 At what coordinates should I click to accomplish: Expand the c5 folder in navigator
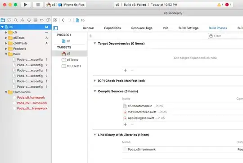(6, 32)
